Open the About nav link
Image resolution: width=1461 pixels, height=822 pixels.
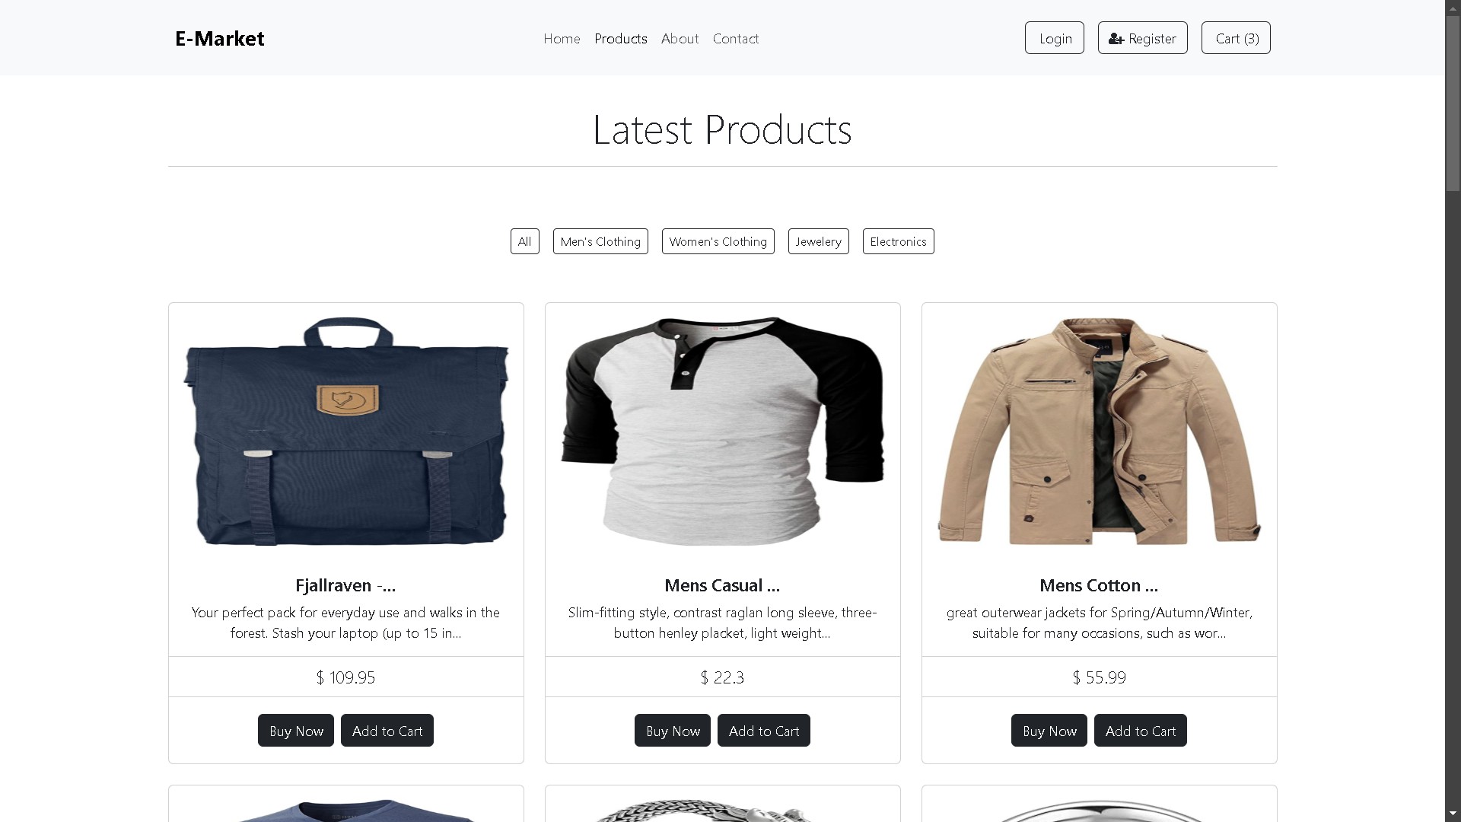tap(680, 39)
